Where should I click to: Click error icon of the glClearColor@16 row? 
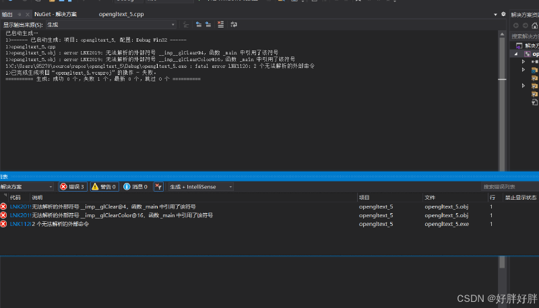pyautogui.click(x=3, y=215)
